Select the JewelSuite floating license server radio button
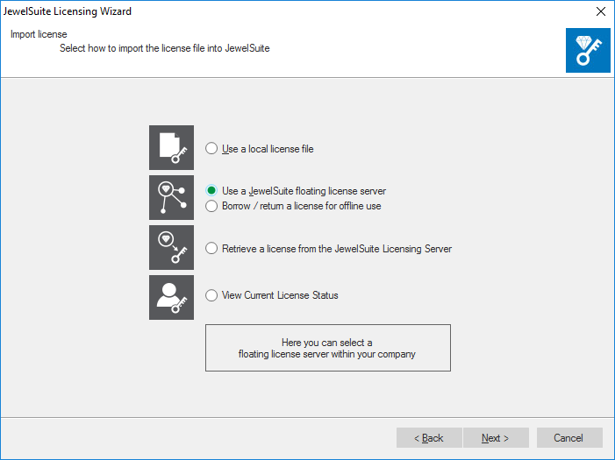The height and width of the screenshot is (460, 615). point(211,190)
